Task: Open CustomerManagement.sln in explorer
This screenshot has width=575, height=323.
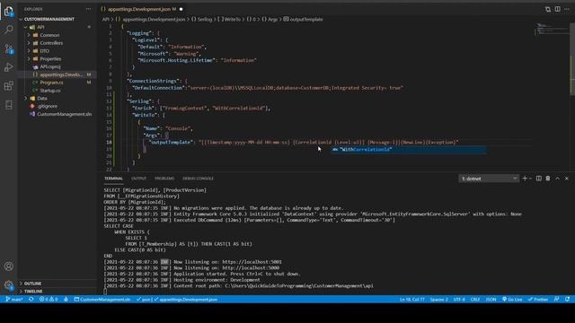Action: click(x=64, y=114)
